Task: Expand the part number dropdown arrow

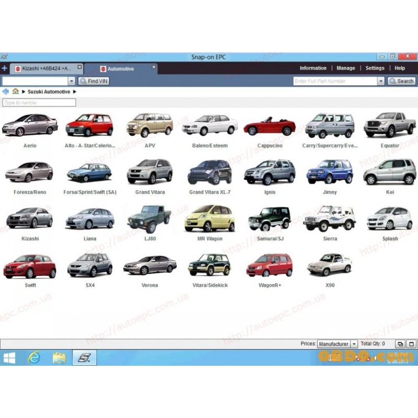Action: 381,81
